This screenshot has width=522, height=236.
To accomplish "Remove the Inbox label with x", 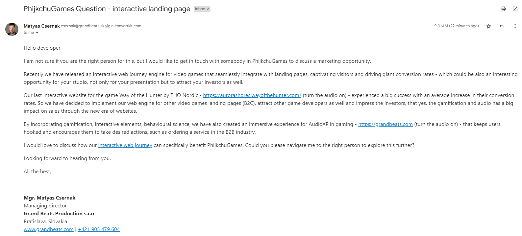I will click(208, 9).
